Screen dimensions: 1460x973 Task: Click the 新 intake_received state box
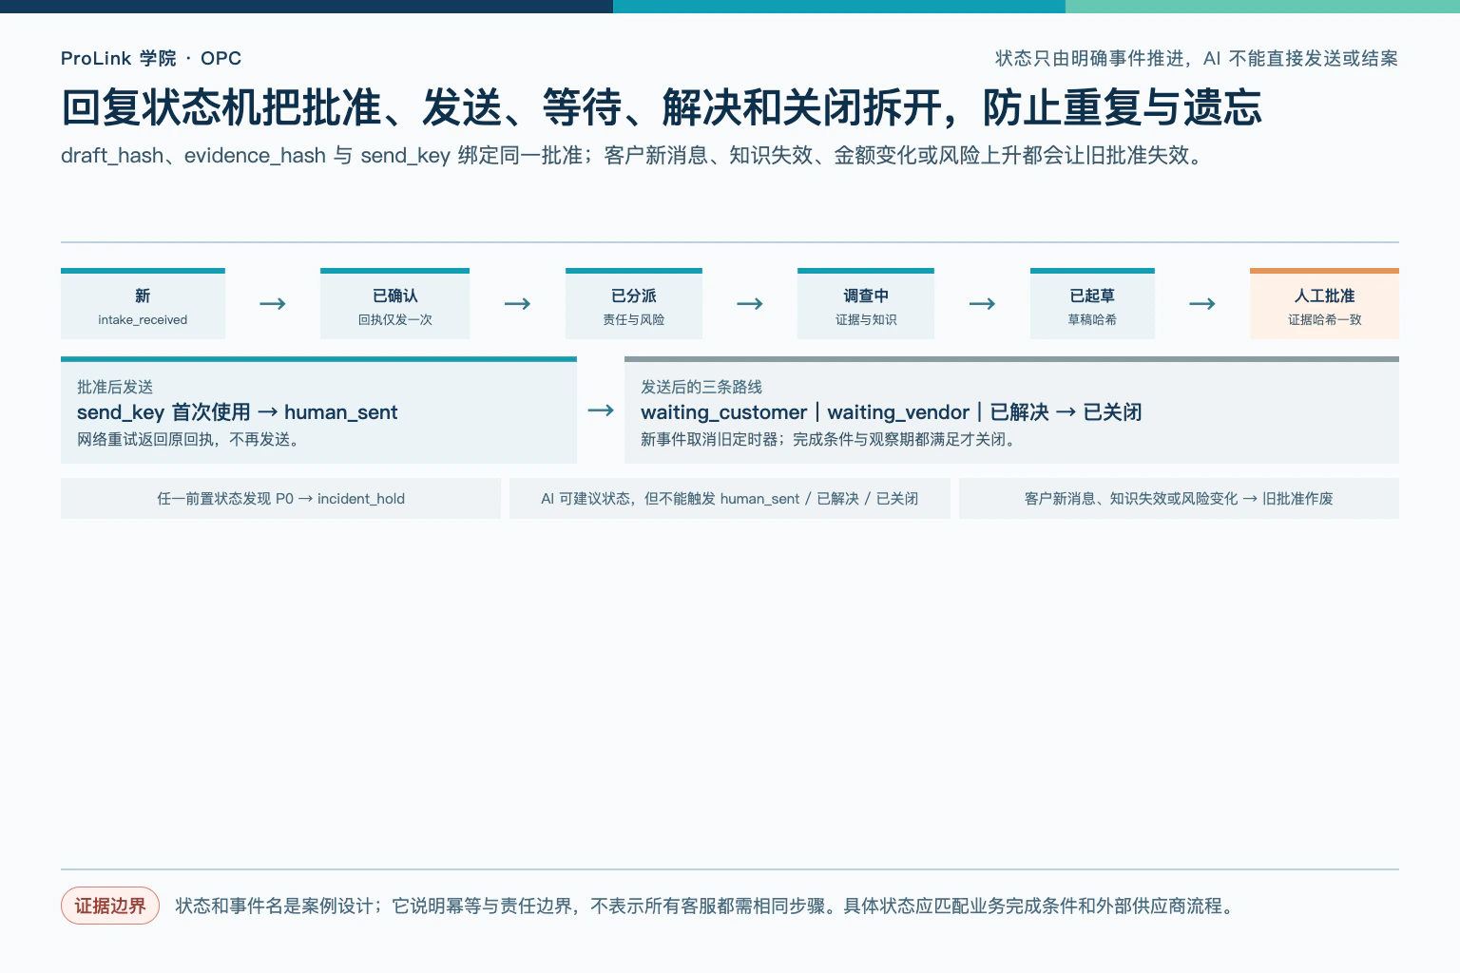click(x=143, y=304)
